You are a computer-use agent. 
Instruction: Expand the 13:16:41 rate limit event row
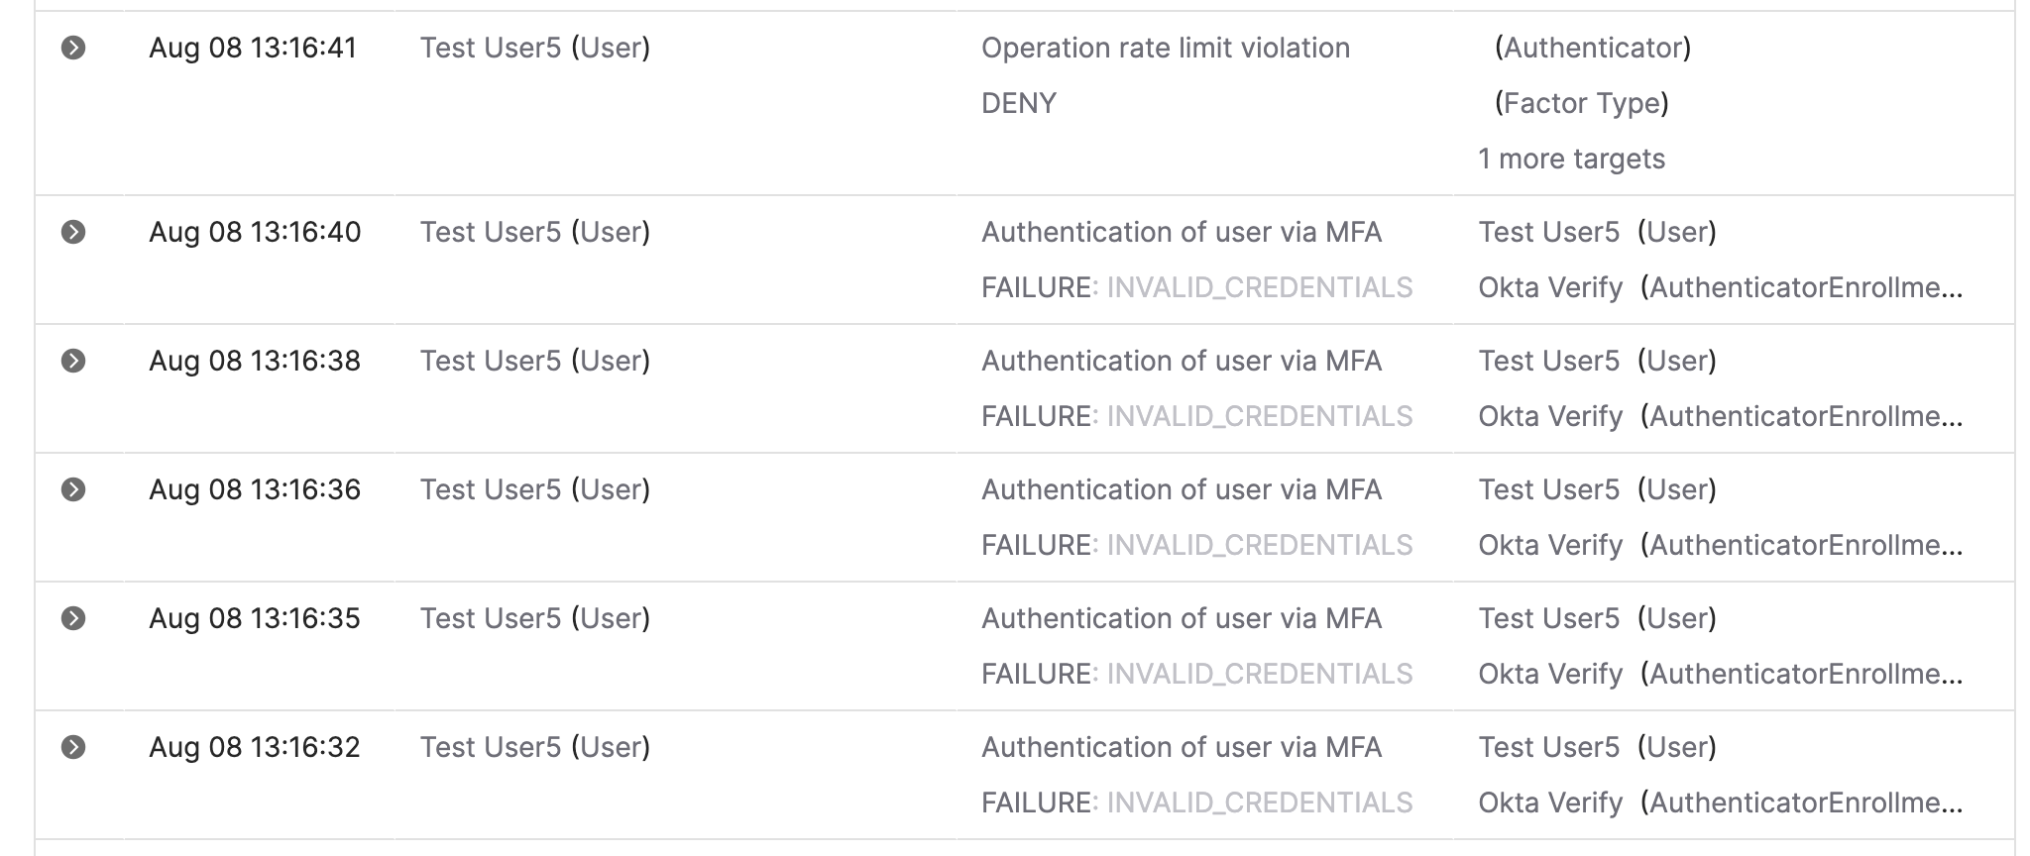coord(73,48)
